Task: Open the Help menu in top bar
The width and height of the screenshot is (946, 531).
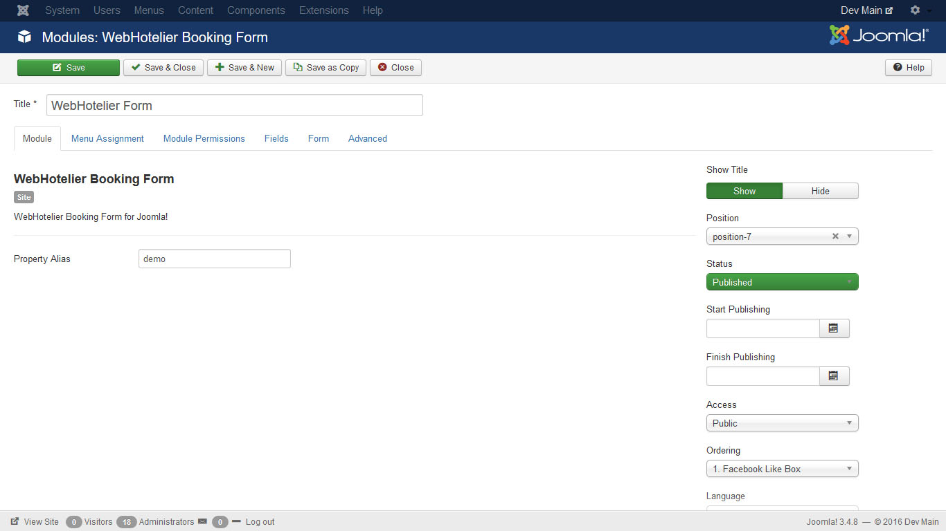Action: (373, 10)
